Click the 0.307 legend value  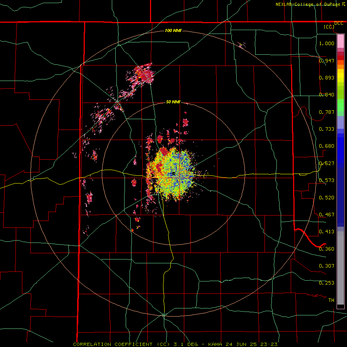click(x=327, y=266)
